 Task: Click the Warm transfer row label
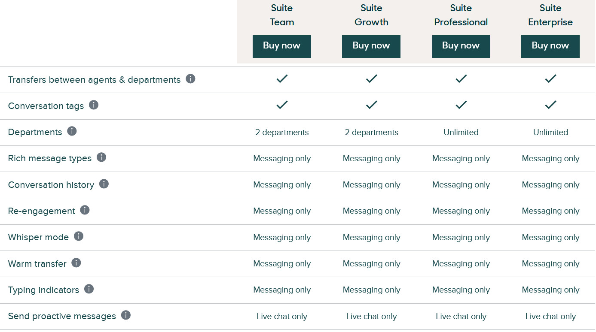click(x=37, y=264)
